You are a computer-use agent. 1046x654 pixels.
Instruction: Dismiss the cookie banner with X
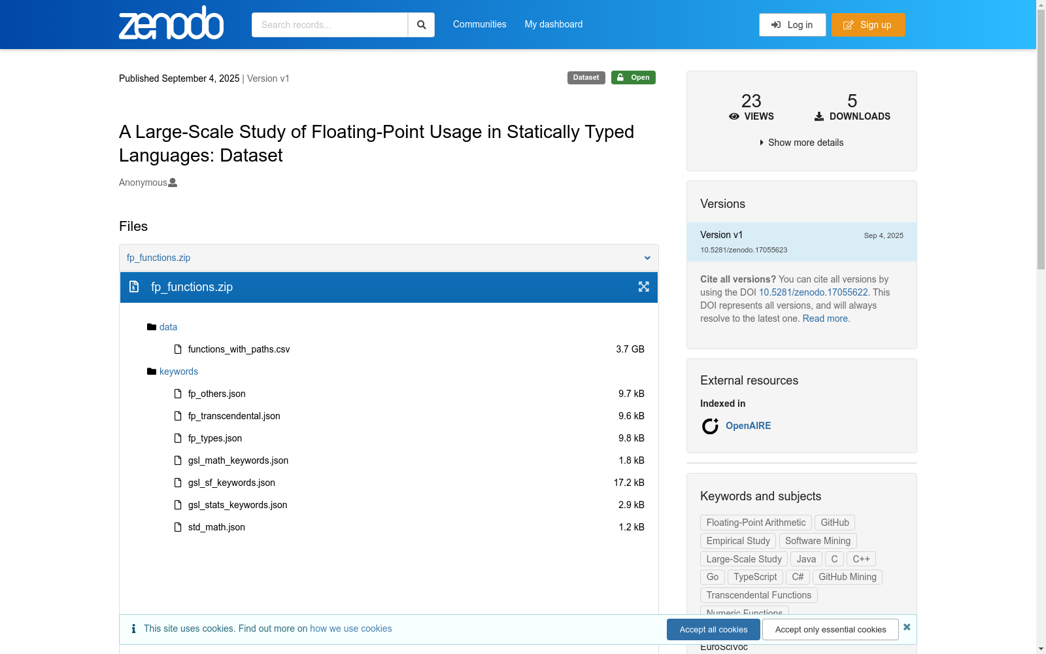coord(907,627)
